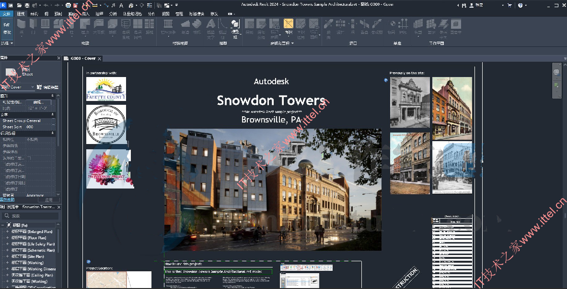Click the Modify (修改) arrow tool on the ribbon
Viewport: 567px width, 289px height.
click(7, 28)
